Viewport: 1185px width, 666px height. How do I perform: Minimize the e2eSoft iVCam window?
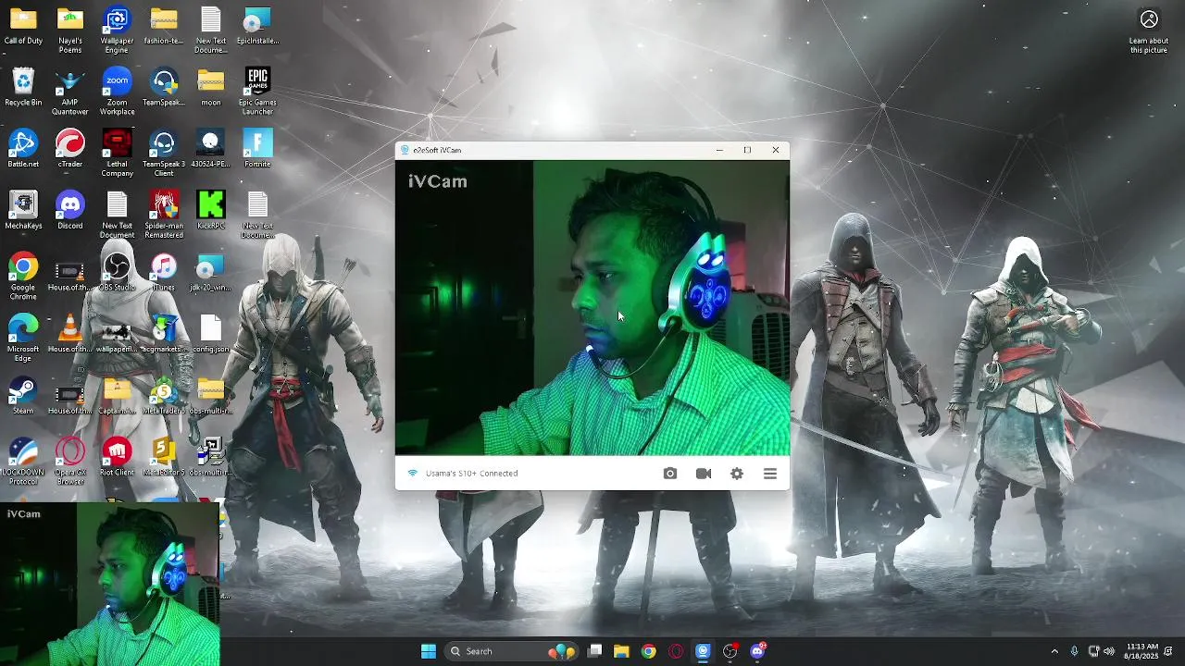tap(719, 150)
